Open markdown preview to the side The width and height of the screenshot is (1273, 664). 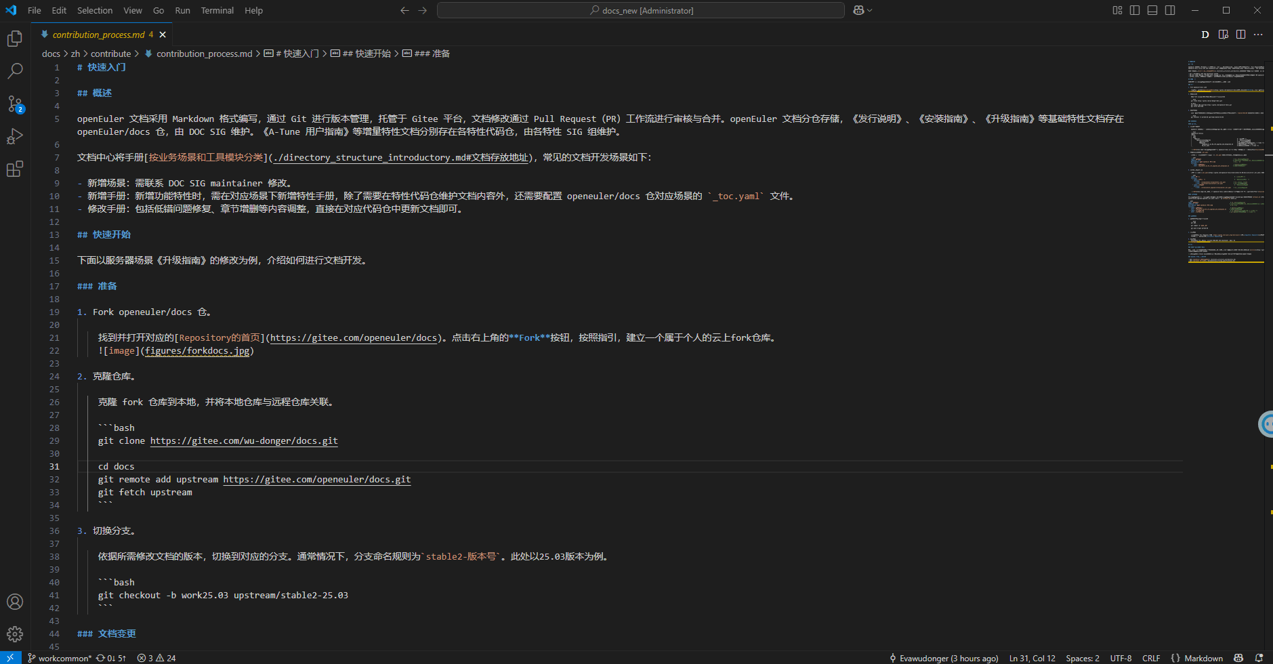(1223, 35)
